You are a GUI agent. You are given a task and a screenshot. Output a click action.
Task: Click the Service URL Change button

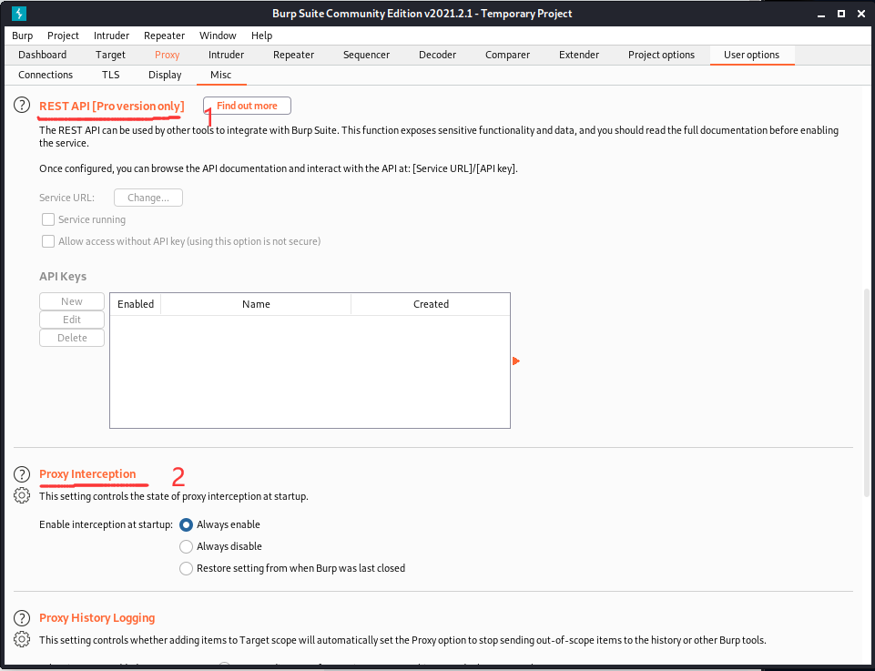(x=148, y=198)
